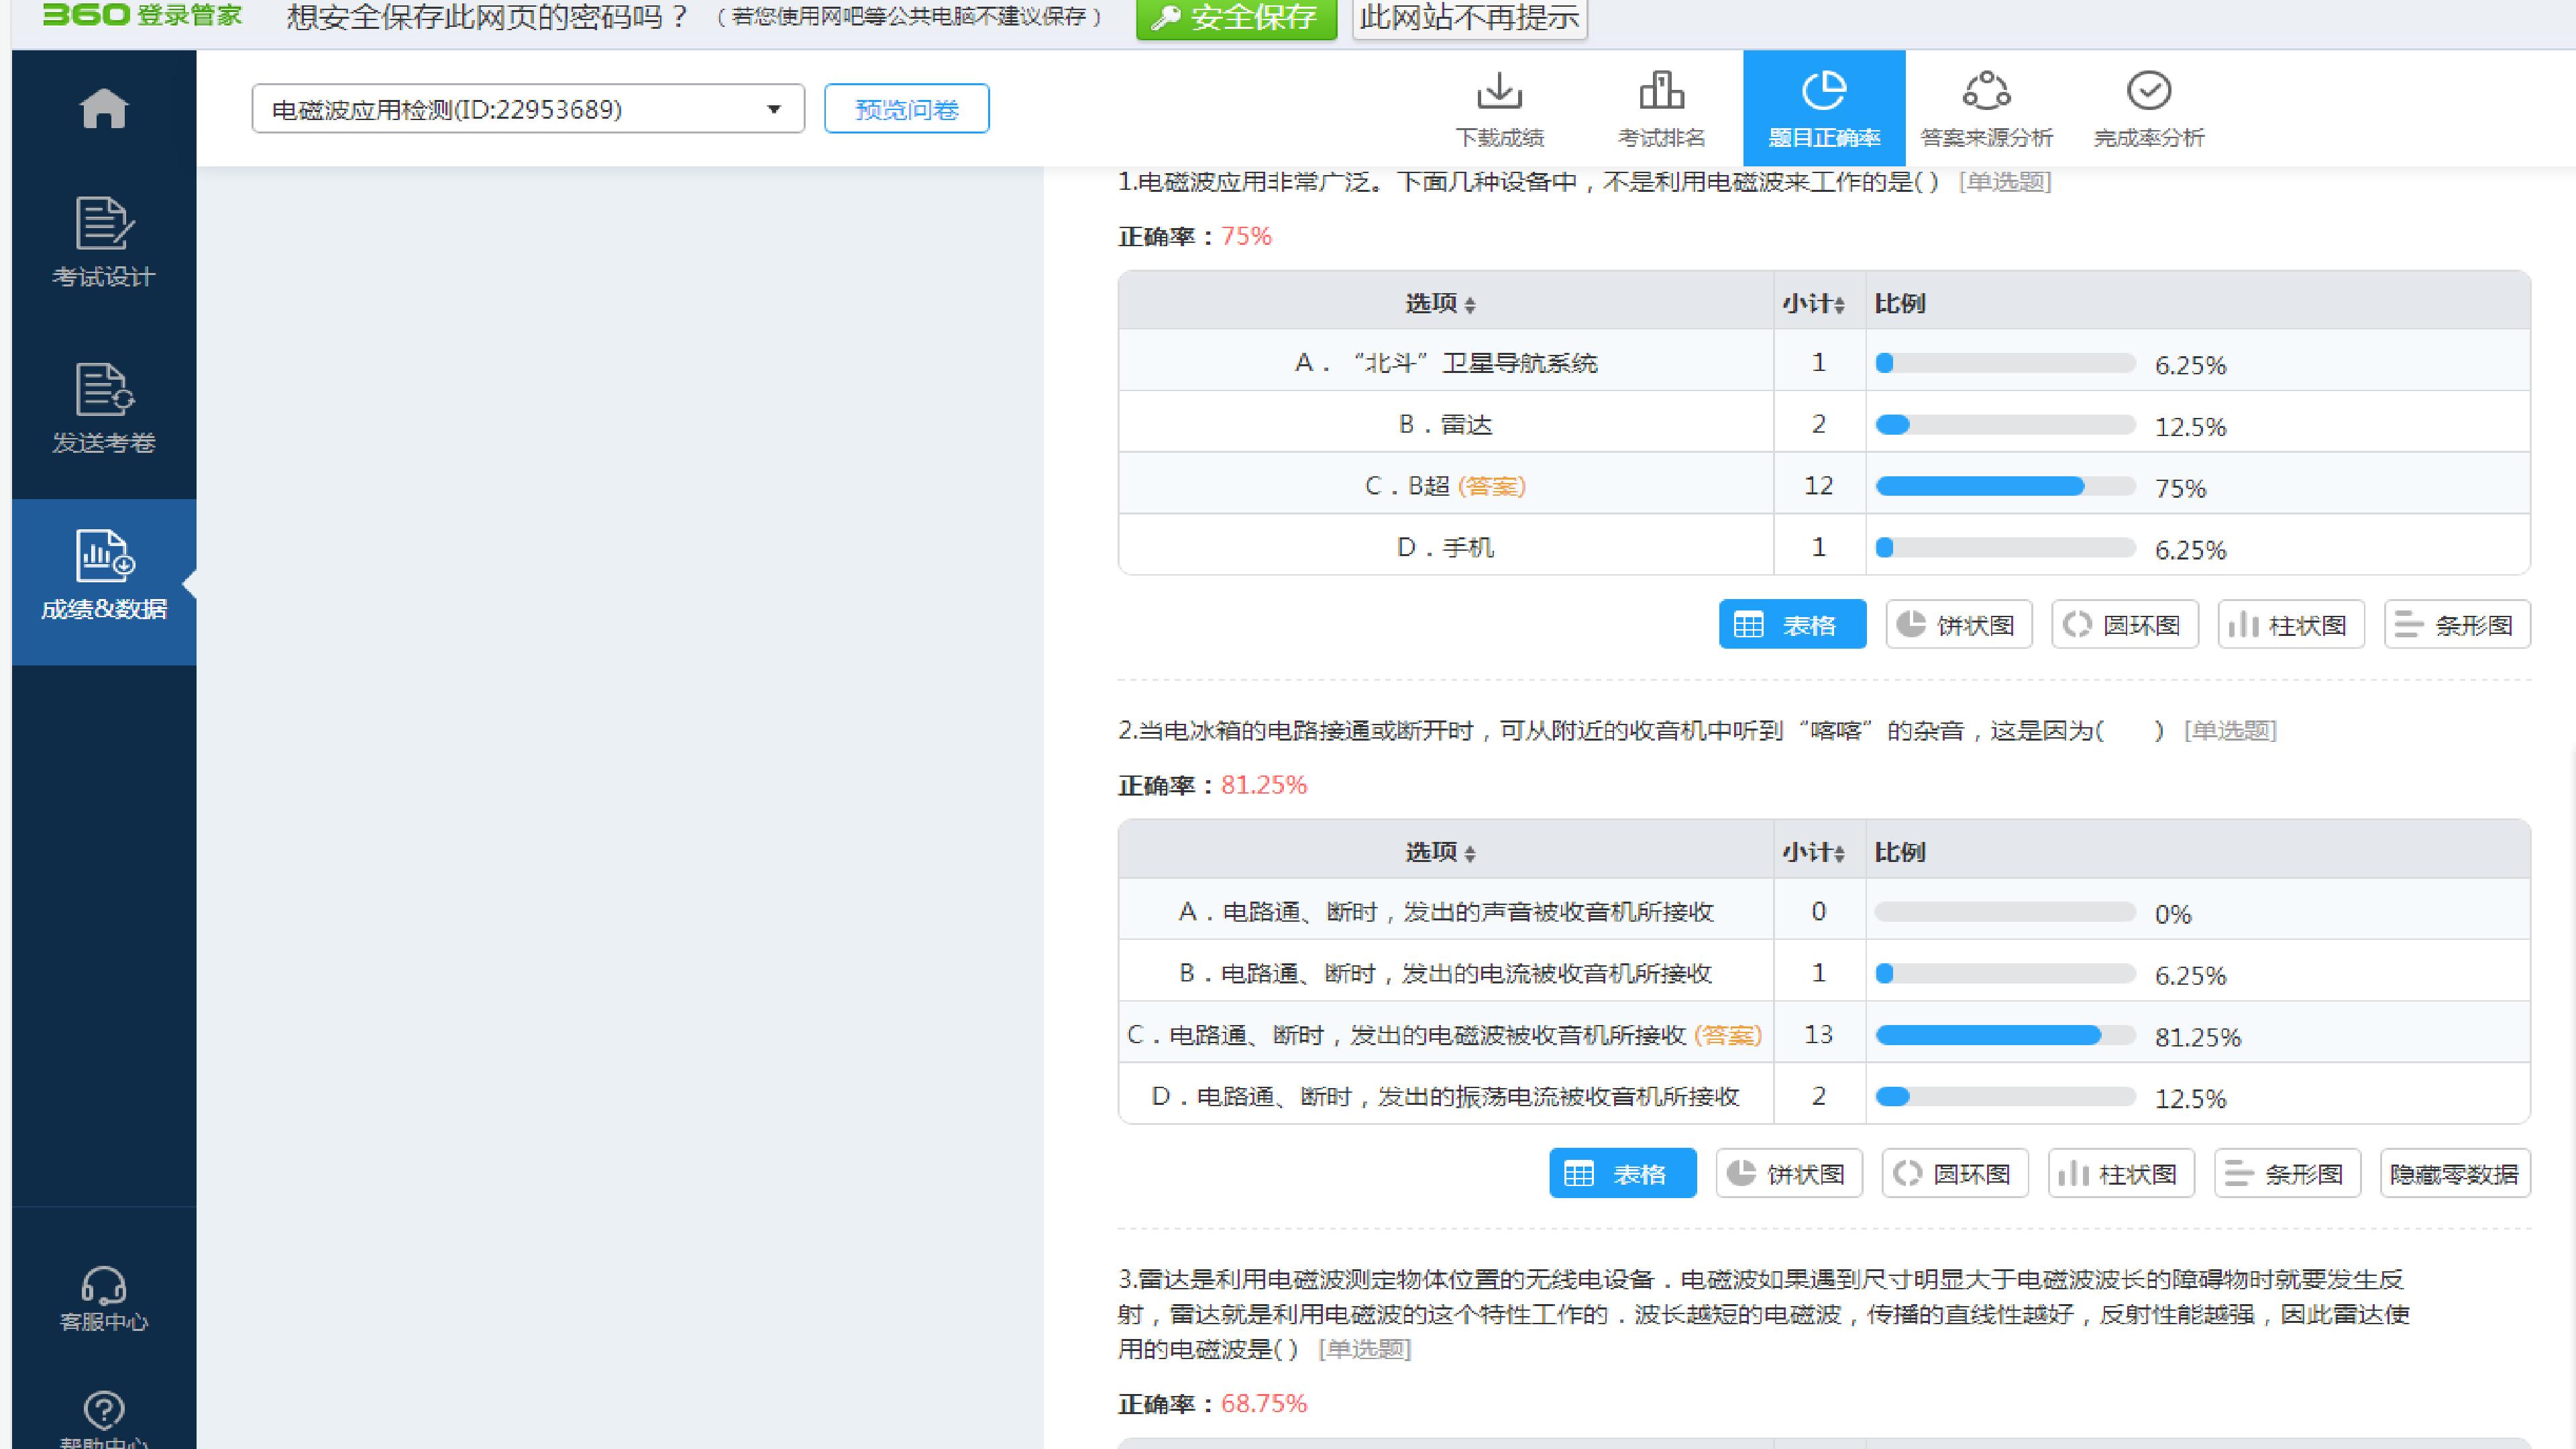Open 考试设计 in the sidebar
This screenshot has height=1449, width=2576.
pos(104,242)
